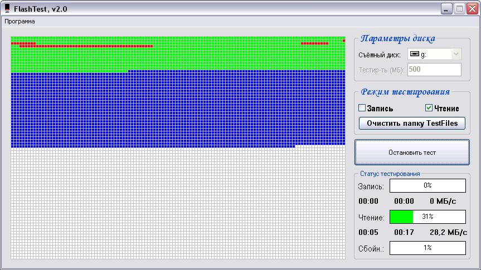Viewport: 481px width, 270px height.
Task: Click the blue area of the block map
Action: click(178, 109)
